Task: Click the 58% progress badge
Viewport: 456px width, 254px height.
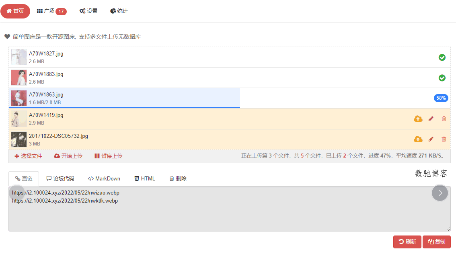Action: pos(441,98)
